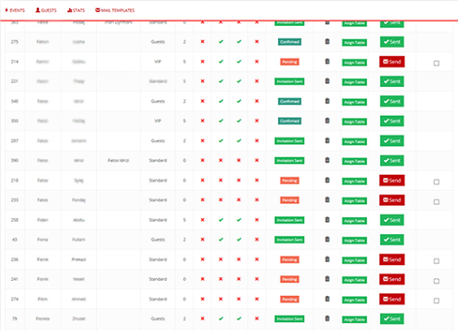Send invitation to guest 214
Screen dimensions: 458x331
click(391, 62)
